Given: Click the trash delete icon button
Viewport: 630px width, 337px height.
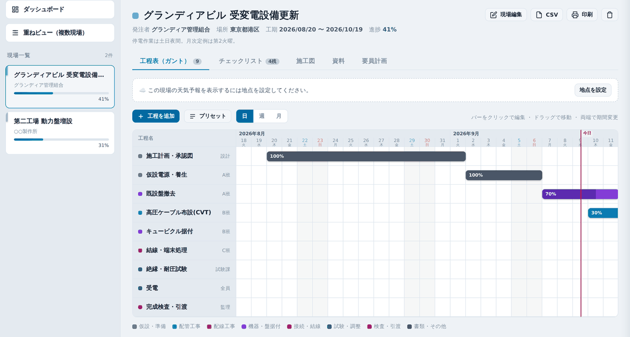Looking at the screenshot, I should [610, 15].
